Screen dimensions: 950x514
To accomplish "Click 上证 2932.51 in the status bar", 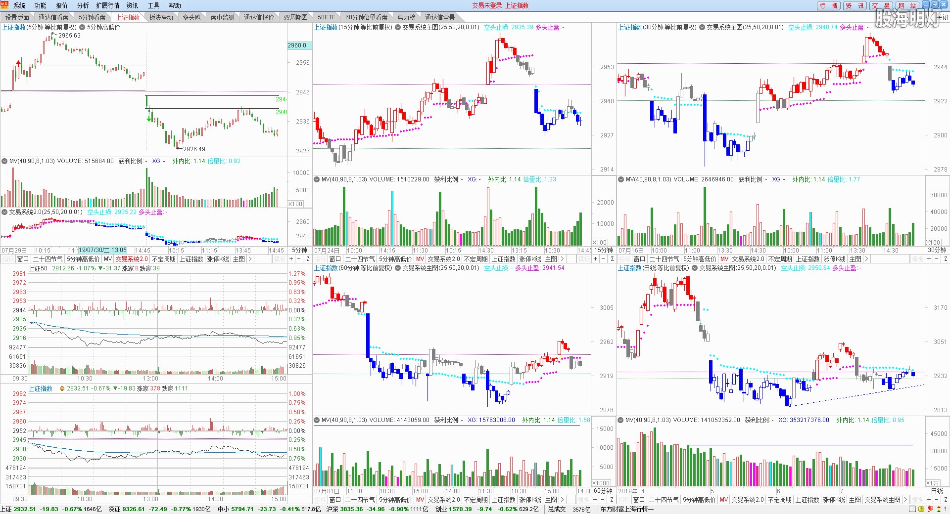I will click(18, 509).
